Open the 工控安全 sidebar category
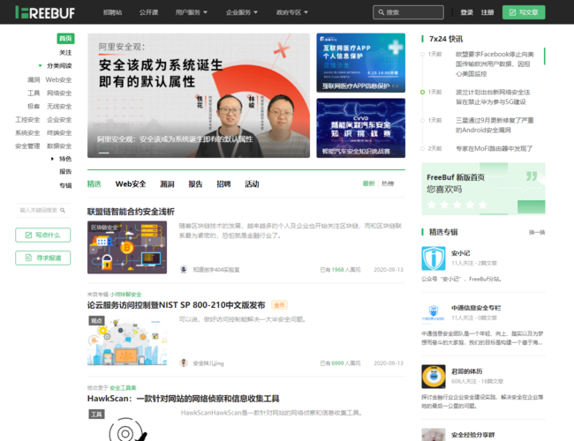 [27, 120]
